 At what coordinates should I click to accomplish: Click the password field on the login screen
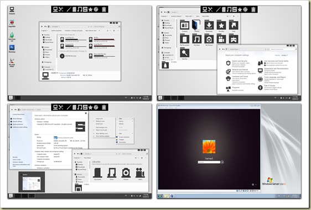209,162
